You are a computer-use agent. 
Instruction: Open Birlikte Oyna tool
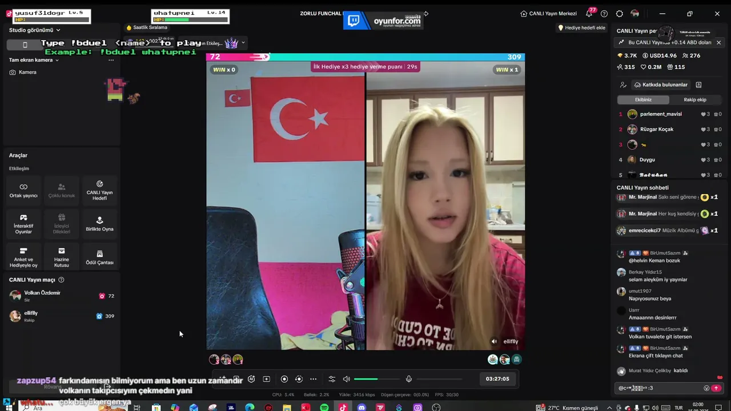[99, 224]
